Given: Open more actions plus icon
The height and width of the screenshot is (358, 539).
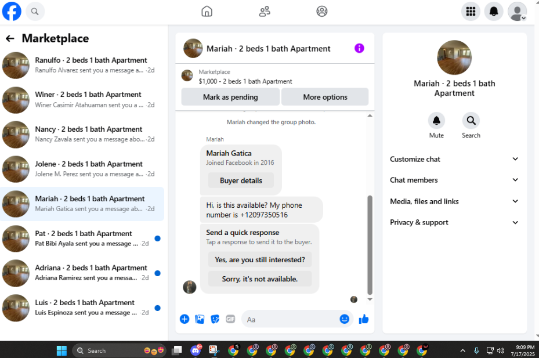Looking at the screenshot, I should (185, 319).
